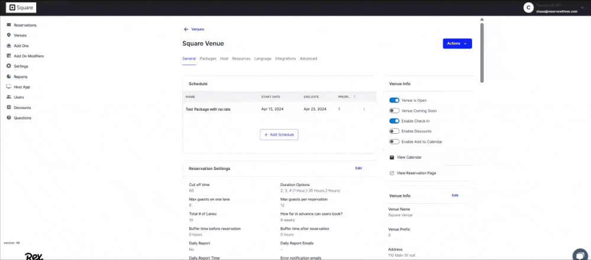Open Reservations in the sidebar
This screenshot has height=260, width=591.
(25, 25)
